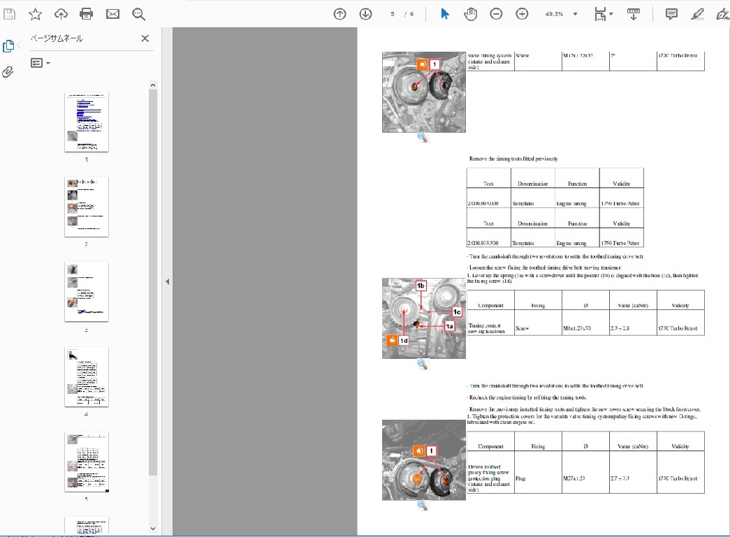Viewport: 730px width, 537px height.
Task: Collapse the left navigation pane
Action: (x=167, y=281)
